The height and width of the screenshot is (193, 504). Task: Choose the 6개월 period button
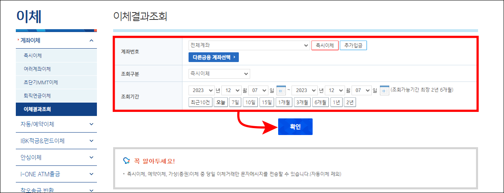pyautogui.click(x=321, y=102)
